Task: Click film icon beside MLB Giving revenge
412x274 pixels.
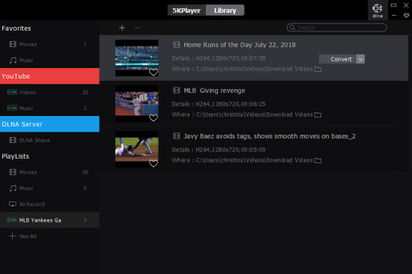Action: [x=176, y=91]
